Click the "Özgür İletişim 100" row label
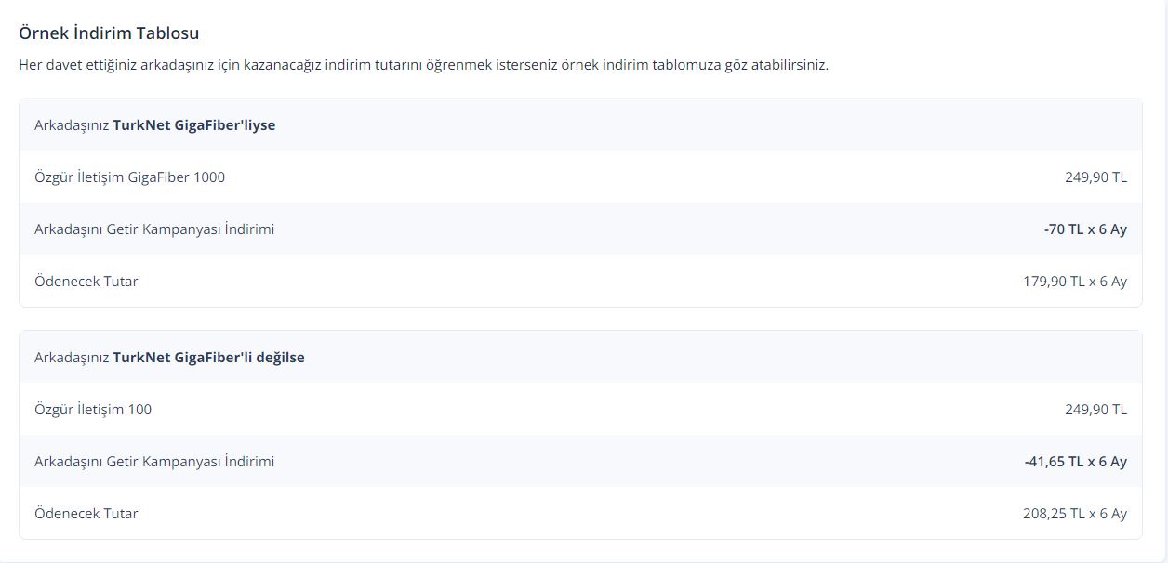Viewport: 1168px width, 563px height. point(93,409)
